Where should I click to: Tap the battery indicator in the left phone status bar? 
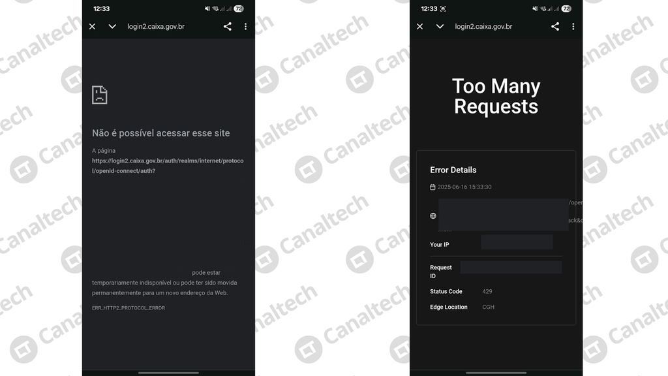click(239, 8)
